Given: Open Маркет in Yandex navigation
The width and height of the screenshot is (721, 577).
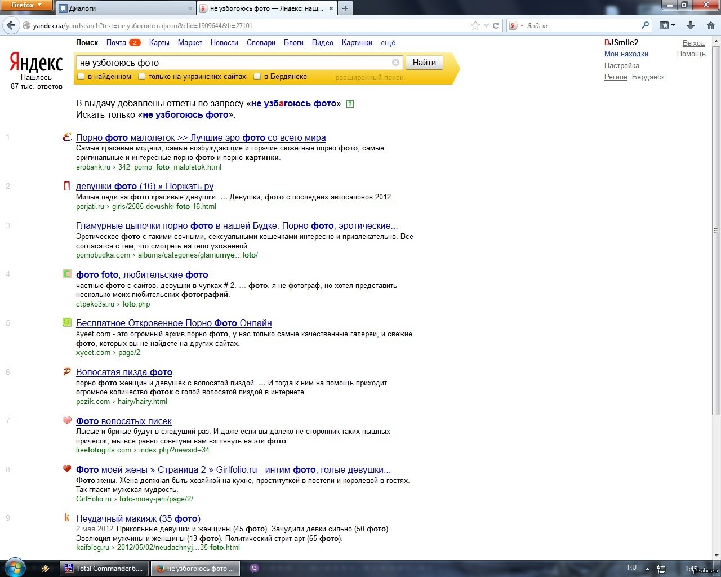Looking at the screenshot, I should [190, 43].
